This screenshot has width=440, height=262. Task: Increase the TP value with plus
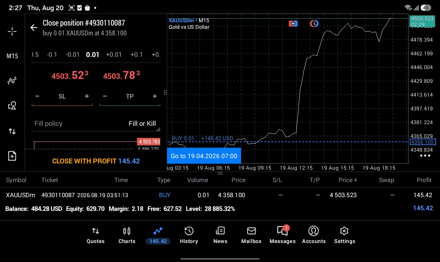coord(155,96)
